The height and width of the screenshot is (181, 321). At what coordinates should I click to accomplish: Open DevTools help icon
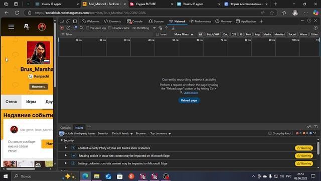309,21
